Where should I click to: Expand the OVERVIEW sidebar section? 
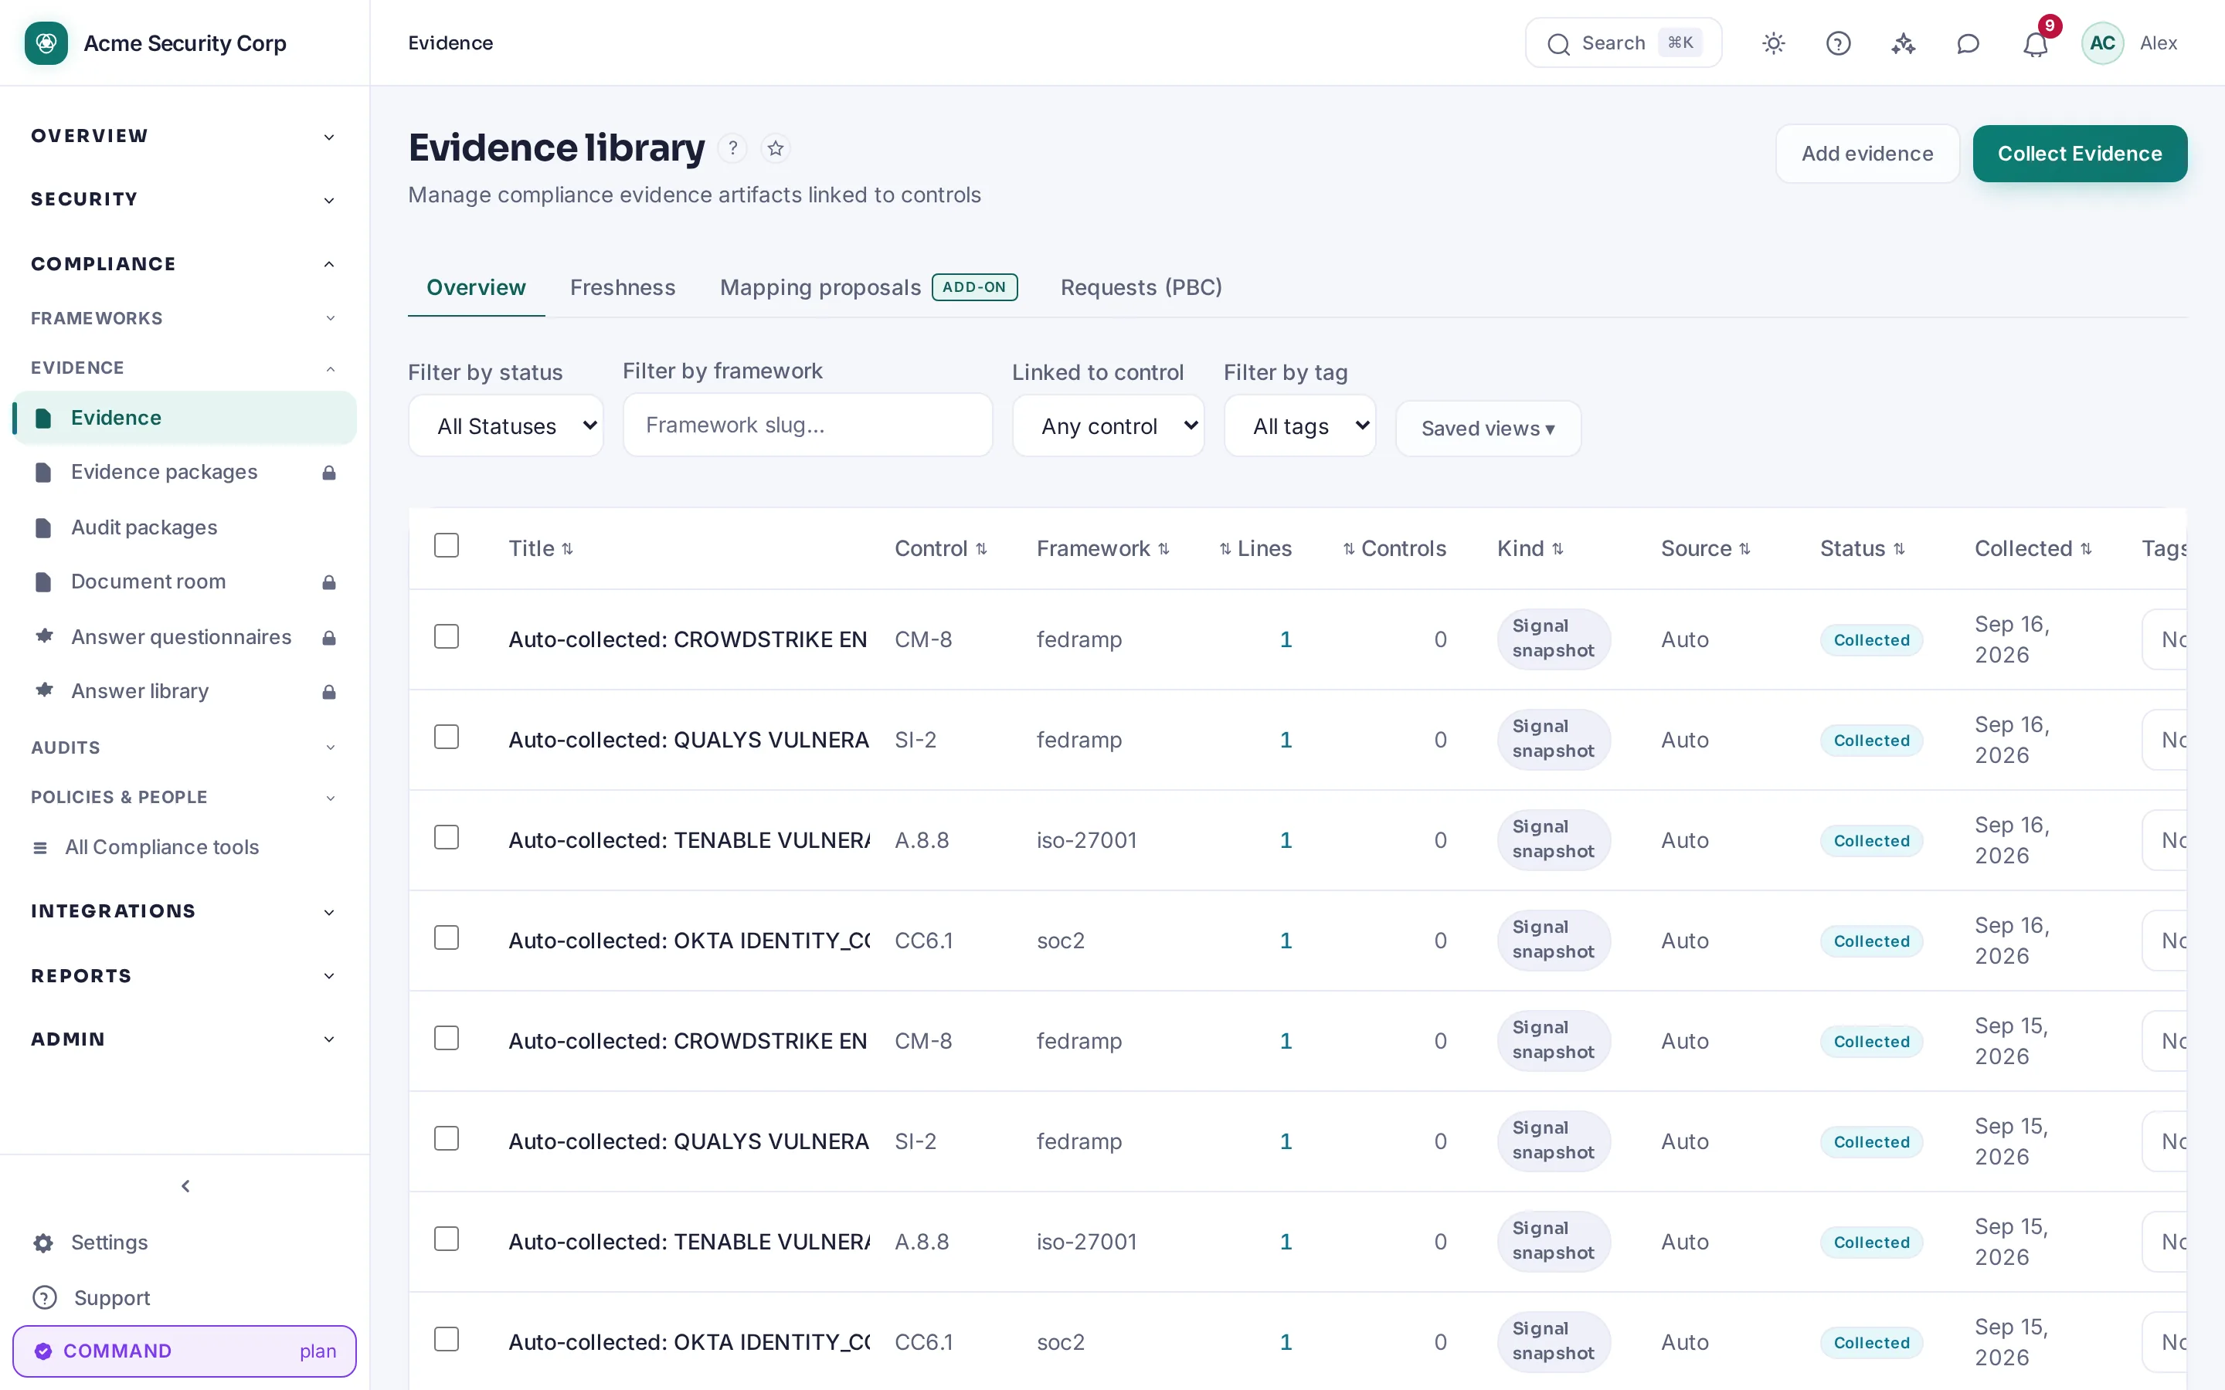pyautogui.click(x=185, y=136)
